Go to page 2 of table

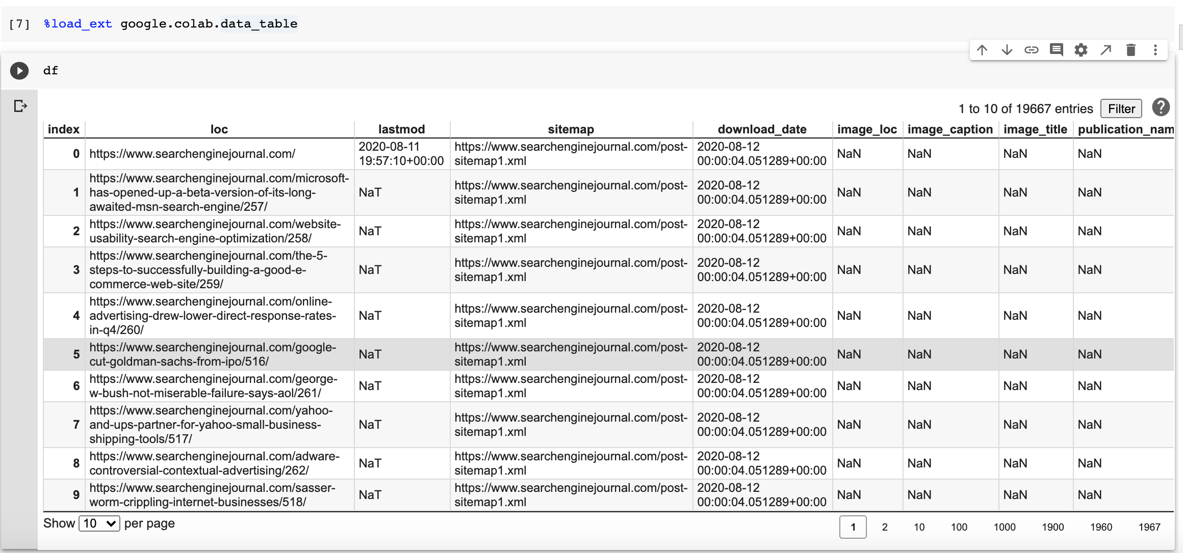click(x=885, y=527)
